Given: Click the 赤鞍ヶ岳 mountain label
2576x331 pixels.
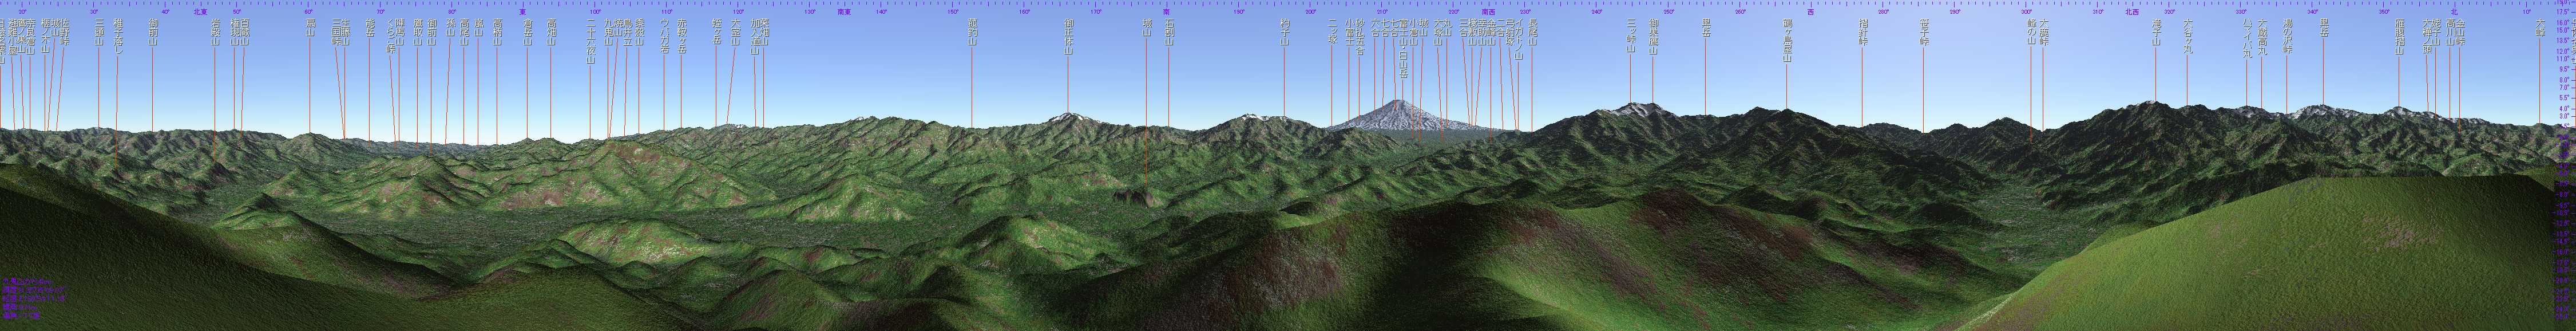Looking at the screenshot, I should [x=682, y=36].
